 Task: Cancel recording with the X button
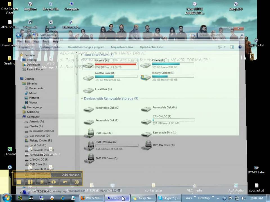76,182
